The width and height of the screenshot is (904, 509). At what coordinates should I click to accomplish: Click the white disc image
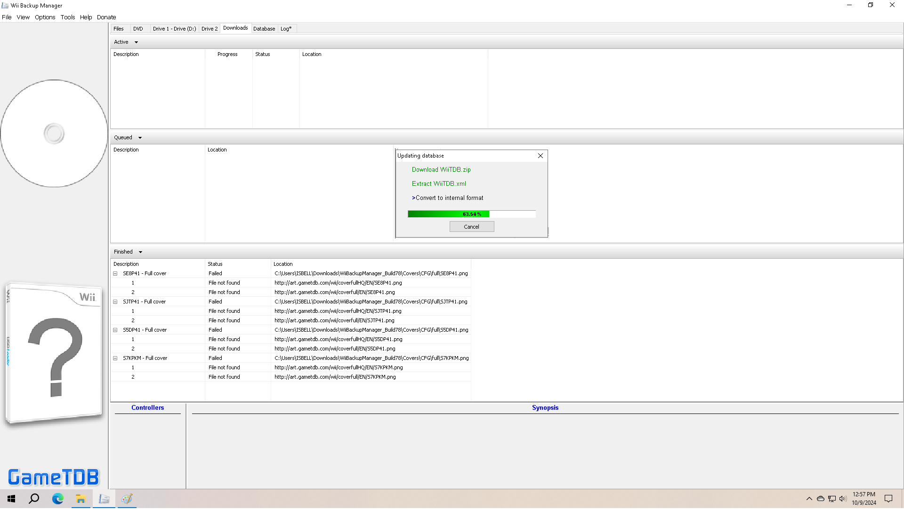[x=54, y=134]
